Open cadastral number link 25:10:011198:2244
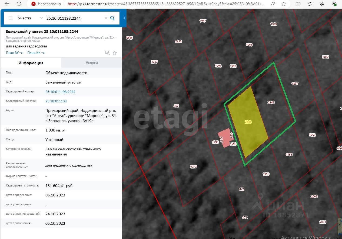The image size is (342, 239). [60, 92]
